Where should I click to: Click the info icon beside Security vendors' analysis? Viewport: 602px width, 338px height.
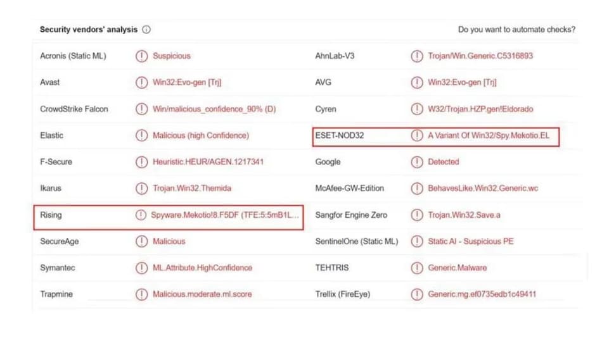point(146,30)
